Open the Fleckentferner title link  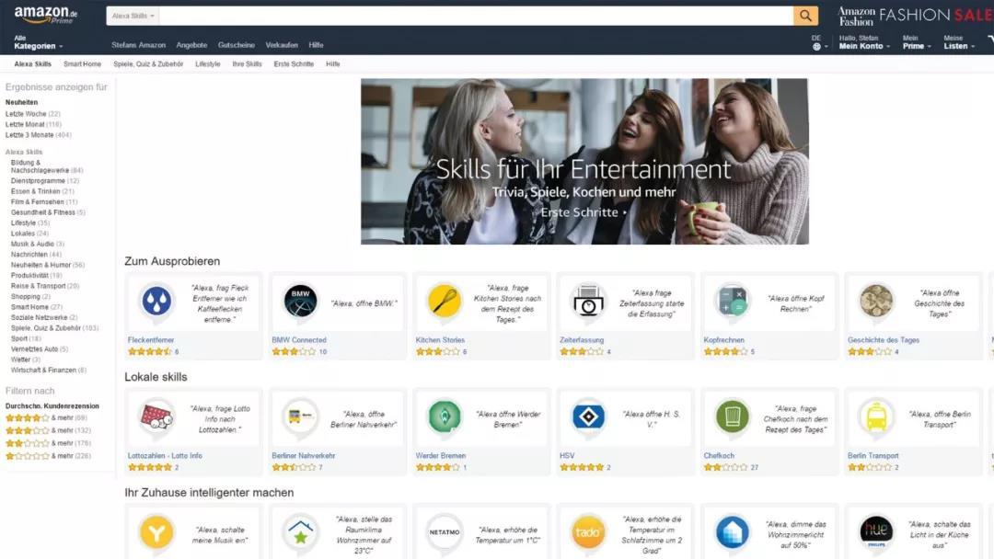click(151, 340)
